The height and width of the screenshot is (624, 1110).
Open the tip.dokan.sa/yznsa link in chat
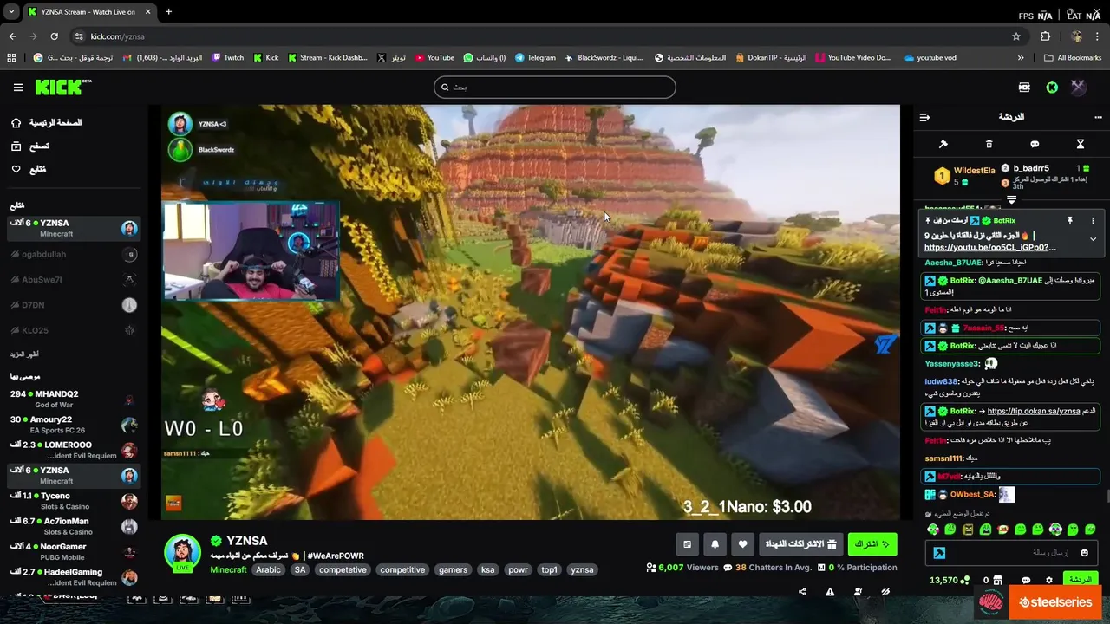click(1033, 412)
